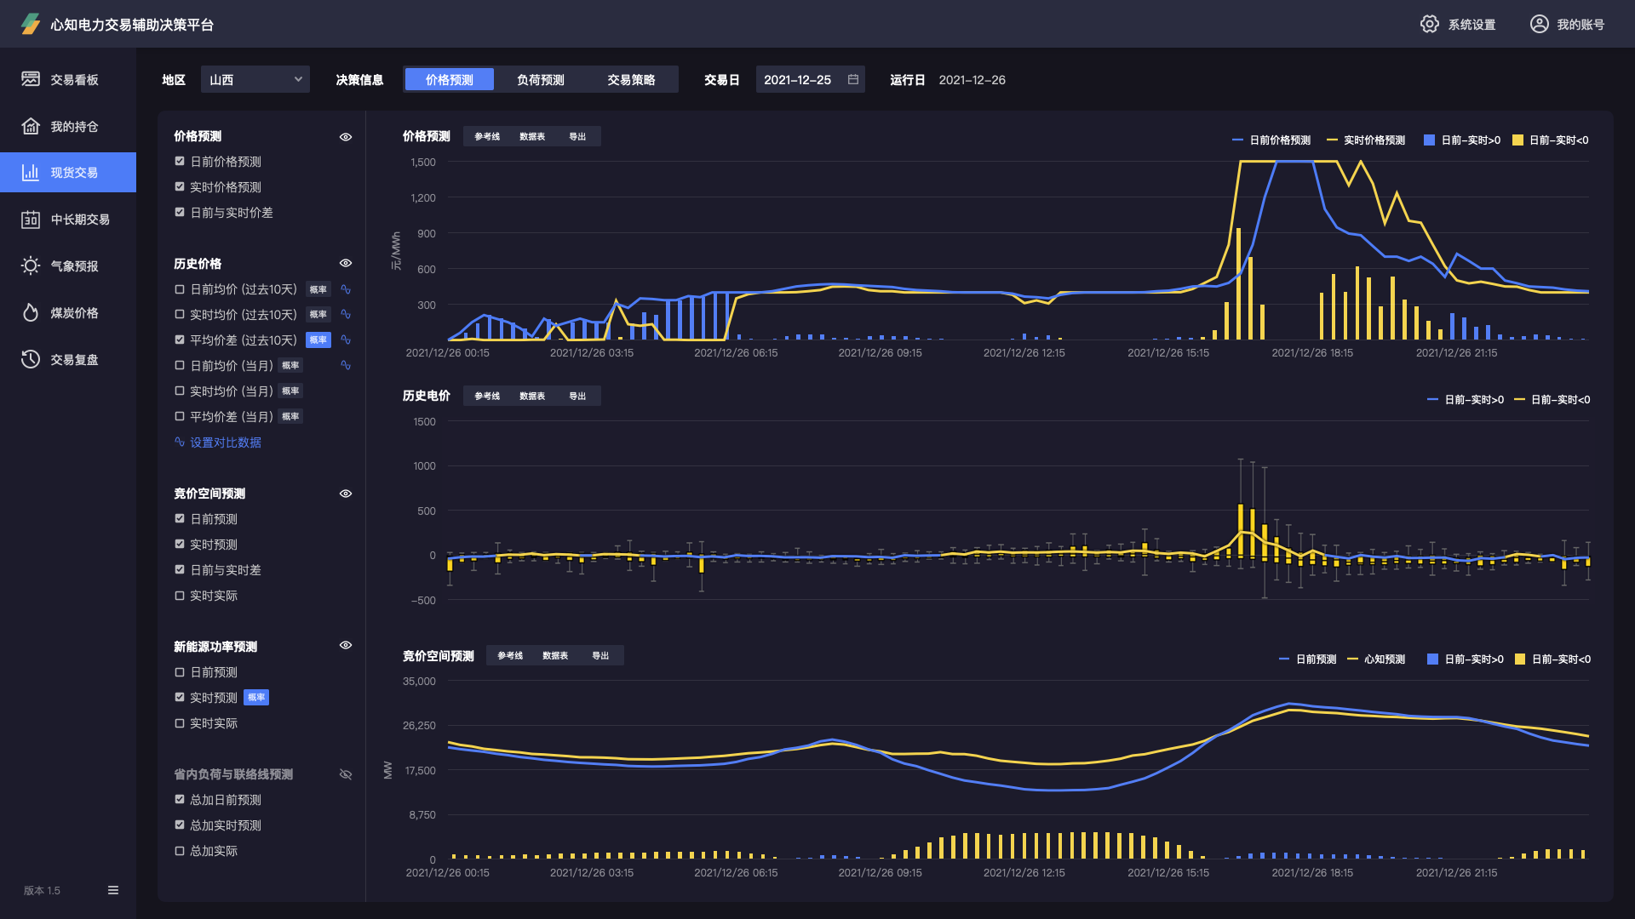Enable 实时均价 (过去10天) checkbox

(x=180, y=314)
